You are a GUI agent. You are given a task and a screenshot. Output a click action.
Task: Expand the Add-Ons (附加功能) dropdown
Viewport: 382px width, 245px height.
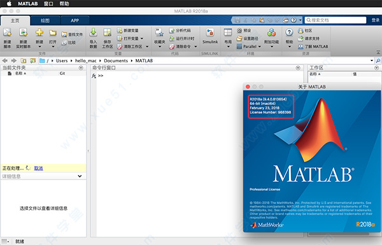272,46
